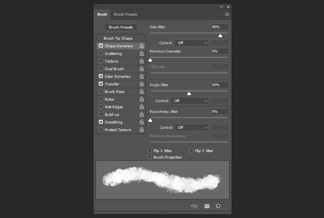The image size is (324, 218).
Task: Open the Angle Jitter Control dropdown
Action: pyautogui.click(x=190, y=101)
